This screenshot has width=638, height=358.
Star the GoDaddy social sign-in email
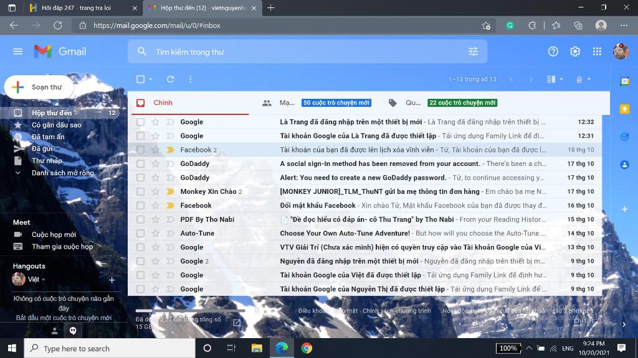coord(155,163)
